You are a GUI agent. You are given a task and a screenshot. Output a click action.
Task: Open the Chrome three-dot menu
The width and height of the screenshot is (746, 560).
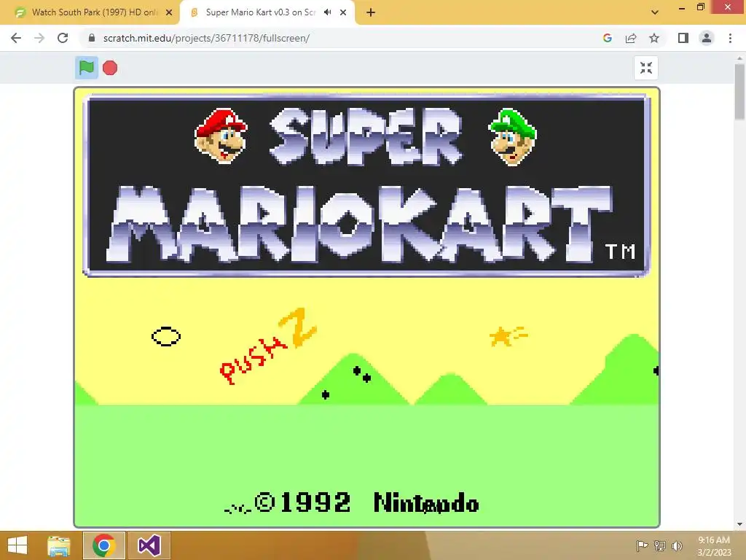730,38
